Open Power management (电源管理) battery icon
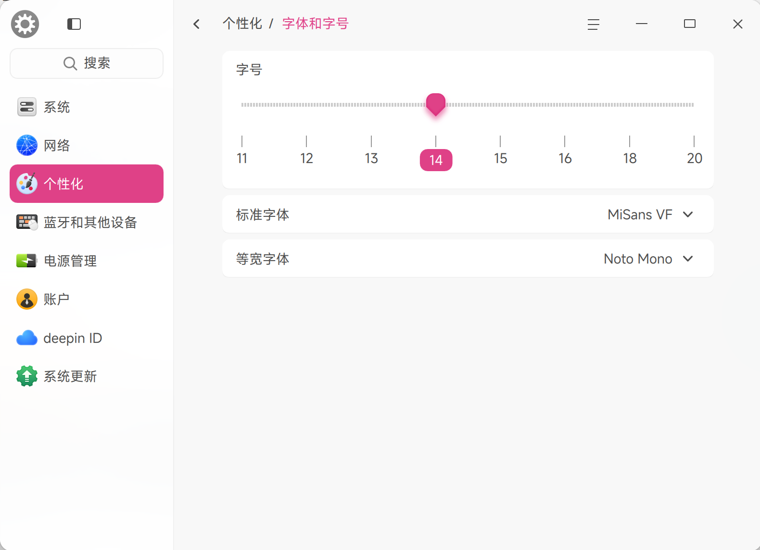760x550 pixels. tap(27, 261)
